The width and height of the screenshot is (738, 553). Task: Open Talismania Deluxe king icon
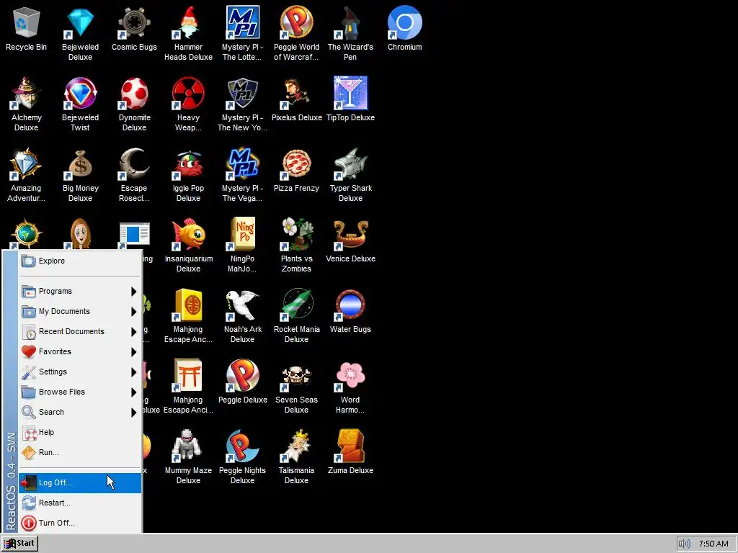click(296, 446)
